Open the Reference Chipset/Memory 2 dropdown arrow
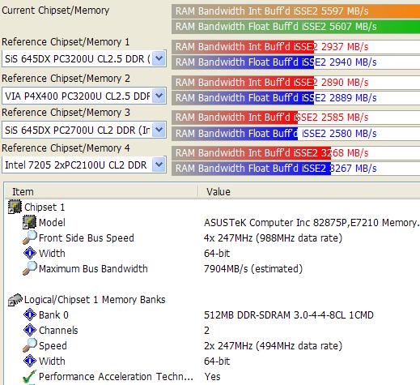Viewport: 420px width, 385px height. [x=159, y=96]
